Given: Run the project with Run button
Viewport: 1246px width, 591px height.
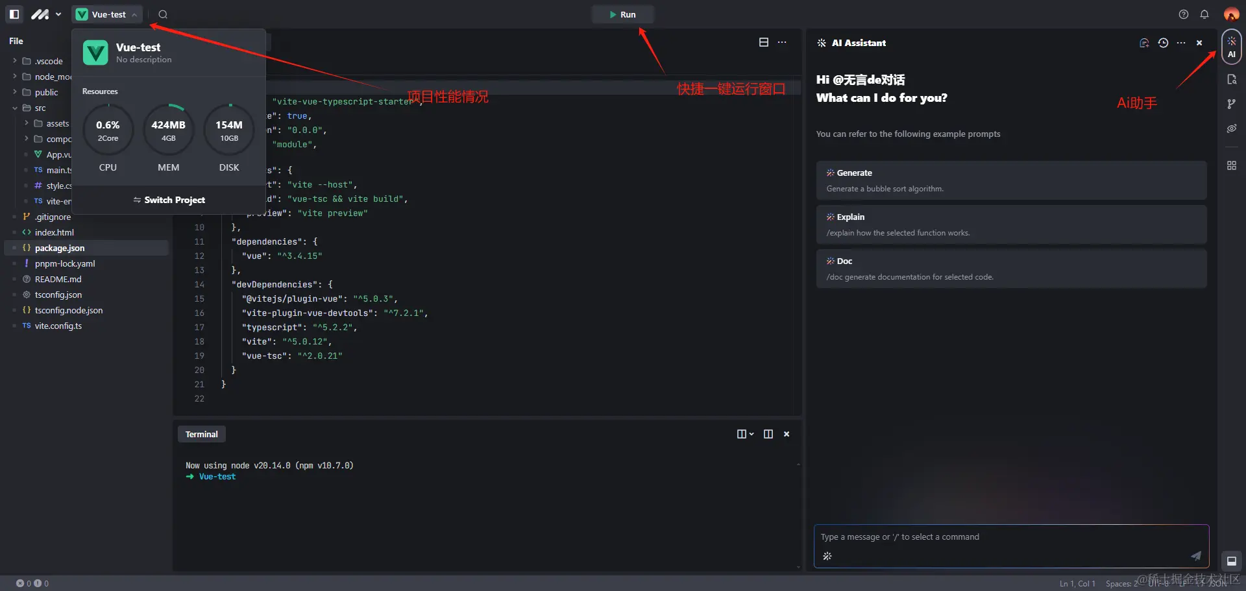Looking at the screenshot, I should tap(622, 14).
